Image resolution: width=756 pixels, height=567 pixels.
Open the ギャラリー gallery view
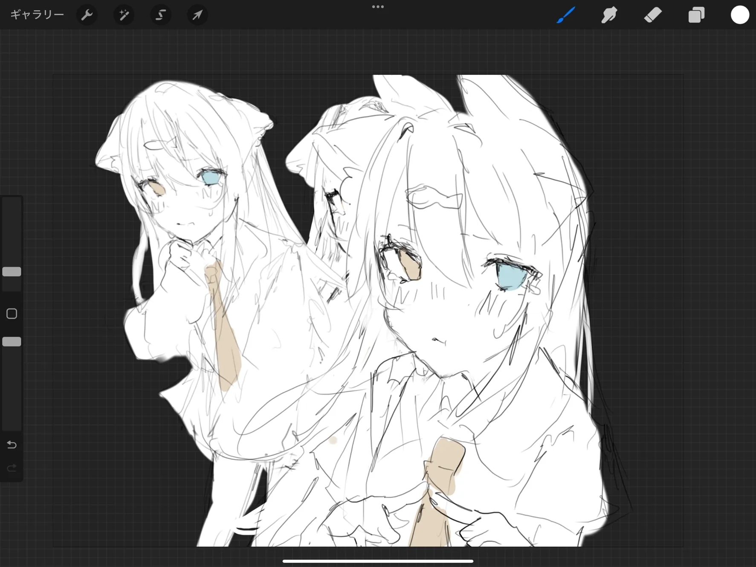click(37, 15)
